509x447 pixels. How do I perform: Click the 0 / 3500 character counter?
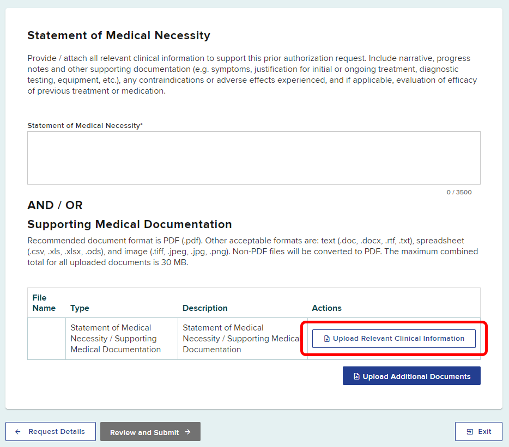(459, 192)
